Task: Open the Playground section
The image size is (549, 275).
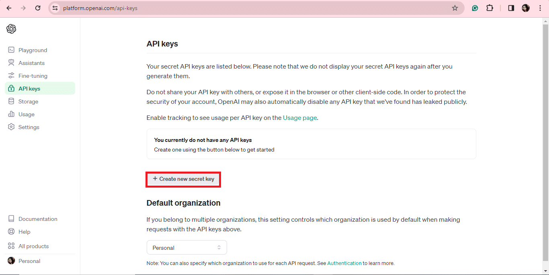Action: [x=33, y=50]
